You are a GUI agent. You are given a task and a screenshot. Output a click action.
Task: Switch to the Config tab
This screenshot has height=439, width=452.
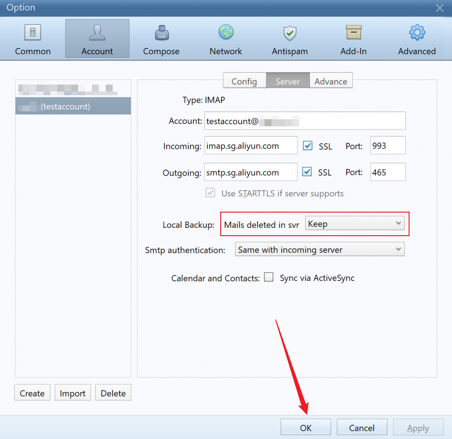(244, 81)
